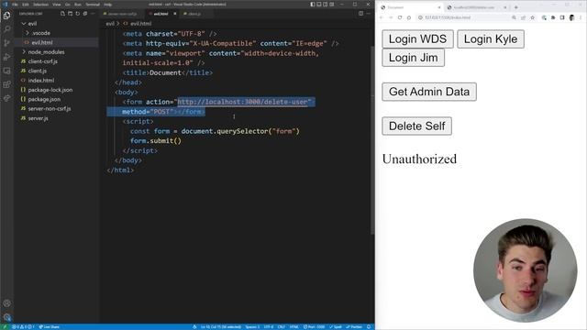Open Accounts icon at bottom of activity bar

(x=6, y=303)
